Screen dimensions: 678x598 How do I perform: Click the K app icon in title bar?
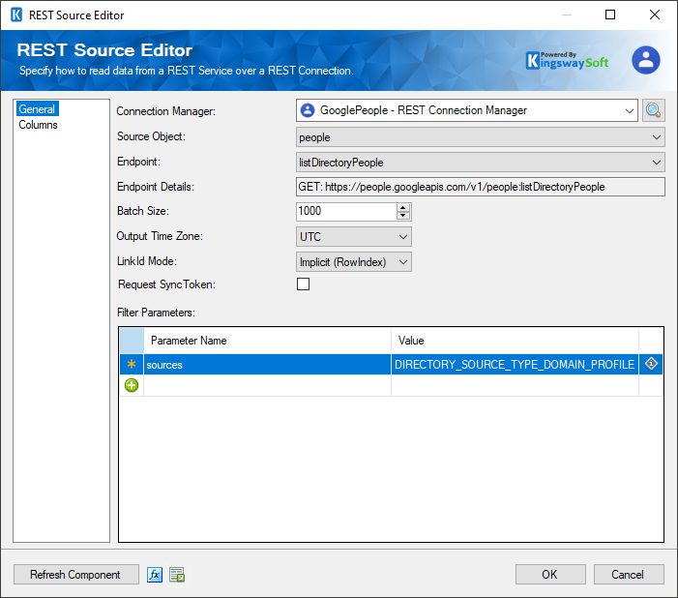[x=16, y=15]
